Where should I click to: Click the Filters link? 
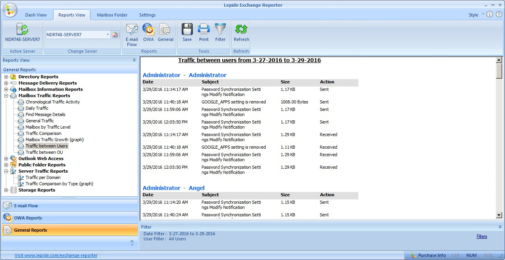[x=482, y=236]
